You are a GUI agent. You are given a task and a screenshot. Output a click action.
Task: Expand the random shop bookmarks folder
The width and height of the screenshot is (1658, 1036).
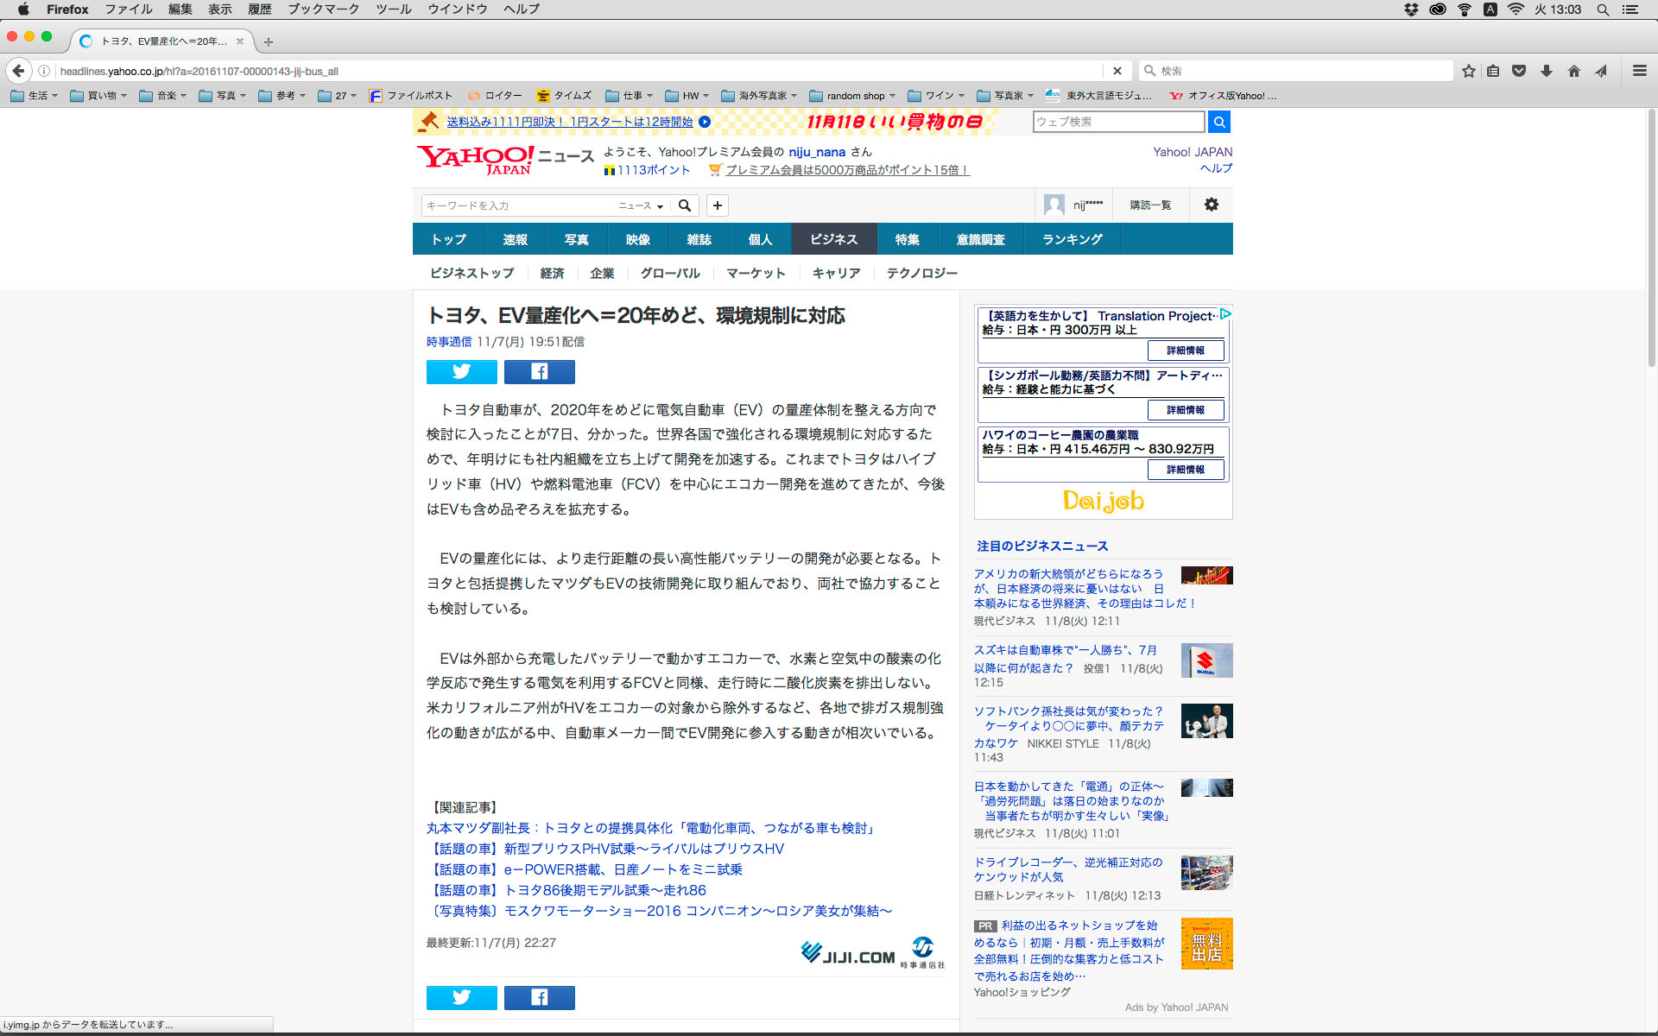click(852, 96)
